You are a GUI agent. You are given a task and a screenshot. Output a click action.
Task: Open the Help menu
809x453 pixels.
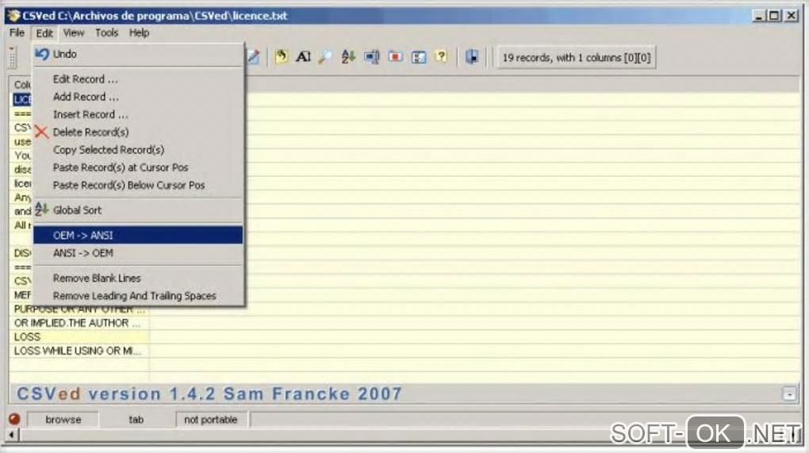(x=139, y=33)
